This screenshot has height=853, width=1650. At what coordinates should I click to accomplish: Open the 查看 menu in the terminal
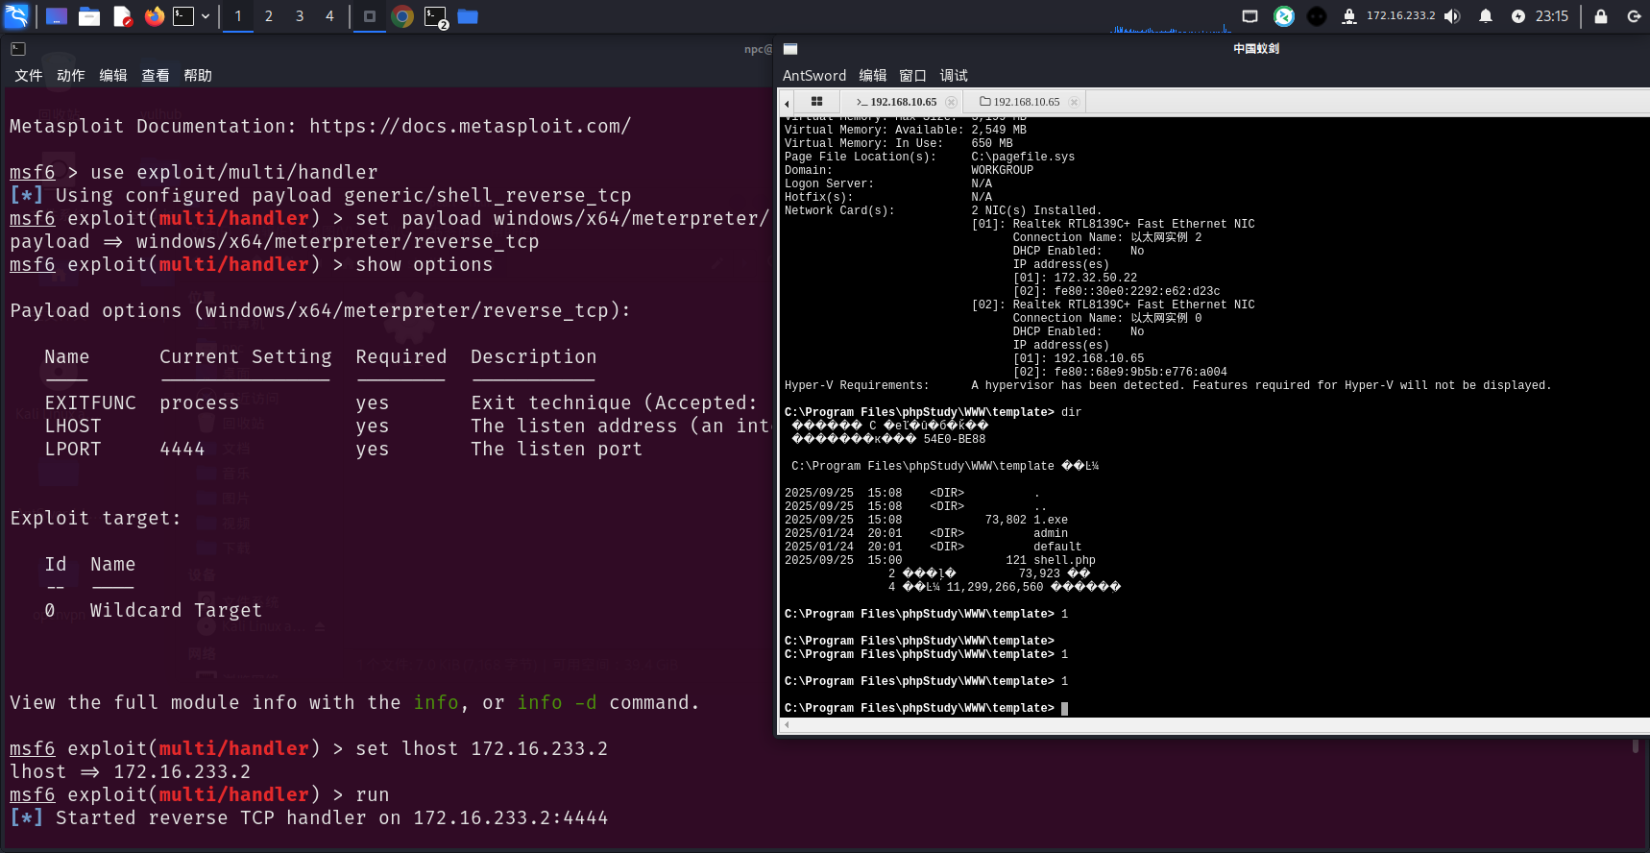155,76
